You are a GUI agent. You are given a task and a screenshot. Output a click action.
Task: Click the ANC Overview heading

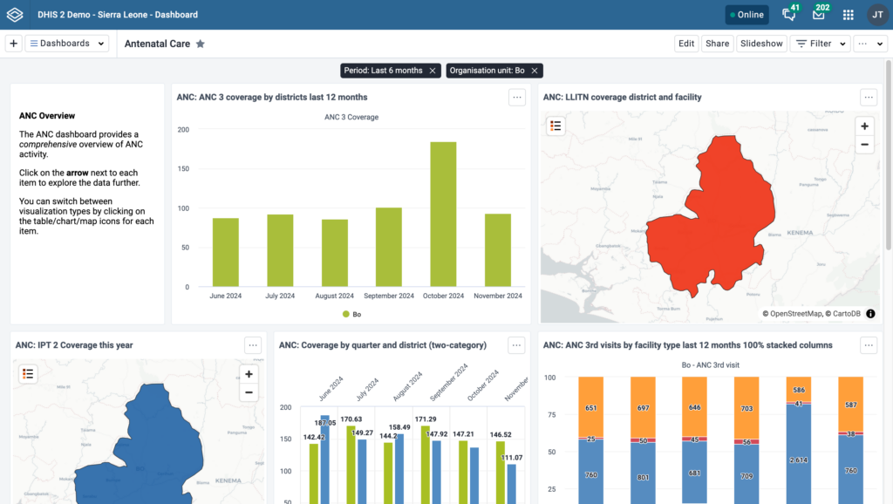click(x=47, y=116)
